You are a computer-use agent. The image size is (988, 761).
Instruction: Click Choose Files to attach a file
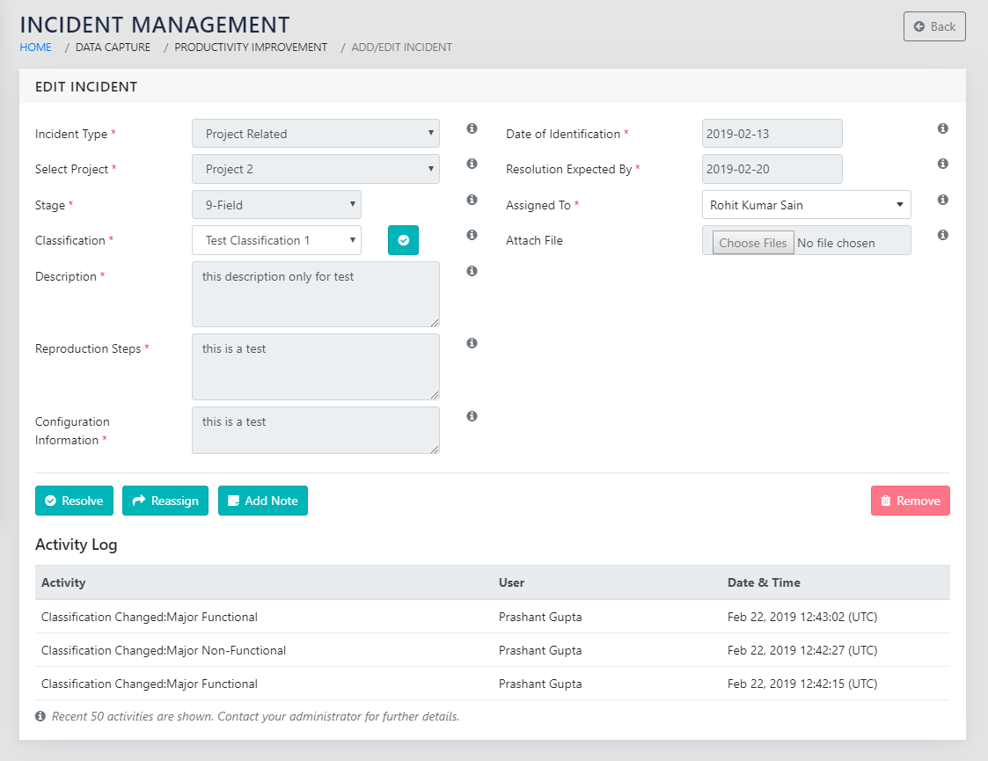pos(752,243)
